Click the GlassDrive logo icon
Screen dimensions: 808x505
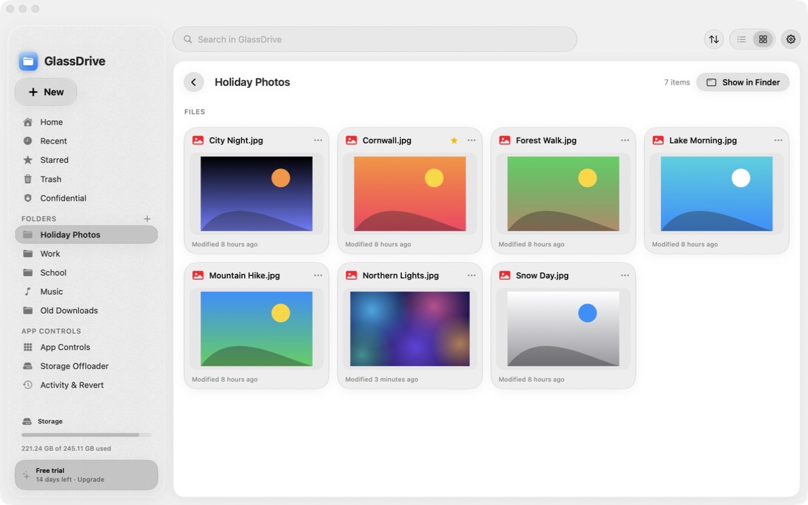[28, 61]
